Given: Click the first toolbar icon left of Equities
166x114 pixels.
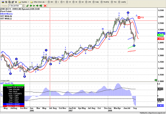Looking at the screenshot, I should tap(3, 2).
